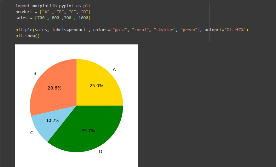Click the 'B' label outside the pie
Viewport: 276px width, 167px height.
[x=35, y=73]
